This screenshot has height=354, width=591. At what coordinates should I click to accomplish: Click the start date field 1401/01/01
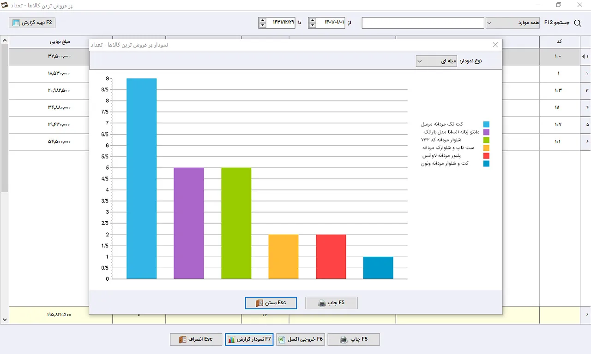pyautogui.click(x=331, y=23)
